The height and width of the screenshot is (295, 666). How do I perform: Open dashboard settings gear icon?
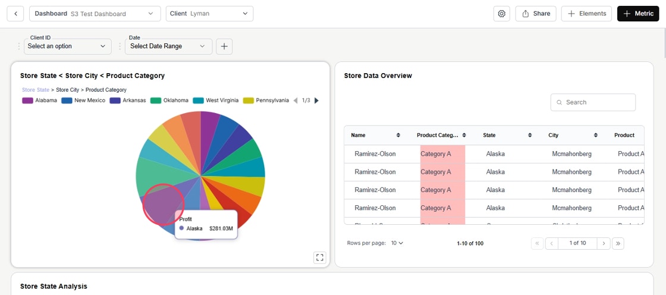pos(502,14)
